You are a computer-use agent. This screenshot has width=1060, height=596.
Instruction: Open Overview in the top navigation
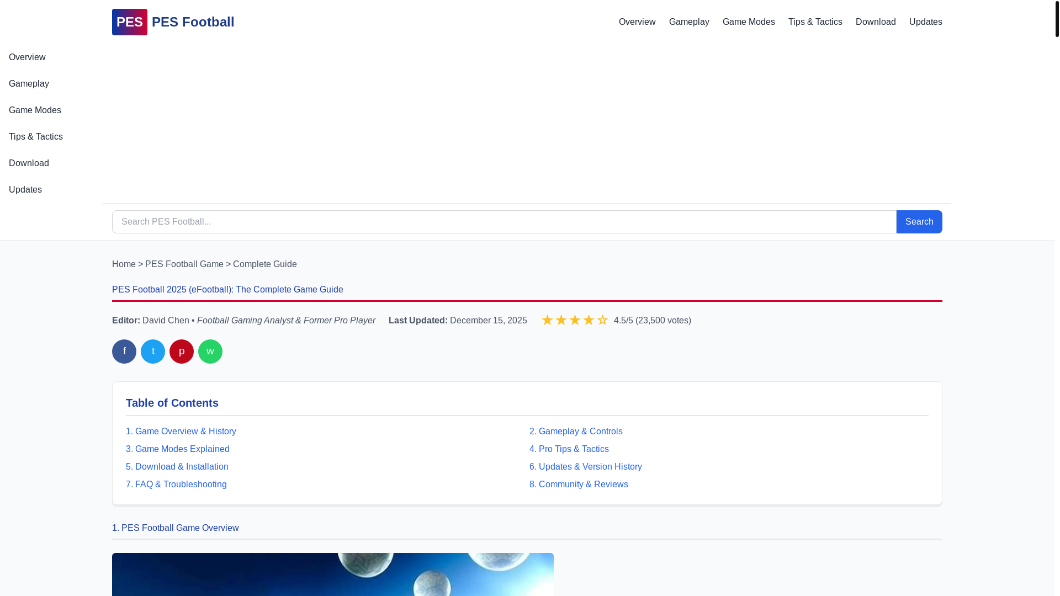pos(637,22)
